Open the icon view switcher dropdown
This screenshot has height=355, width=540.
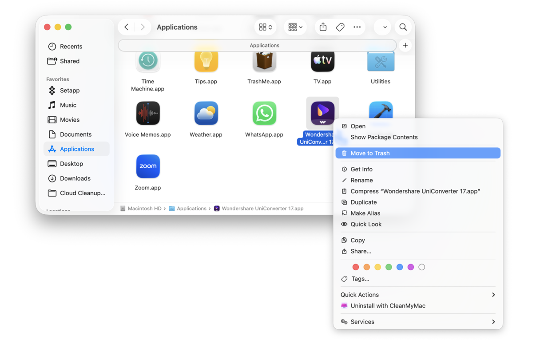266,27
